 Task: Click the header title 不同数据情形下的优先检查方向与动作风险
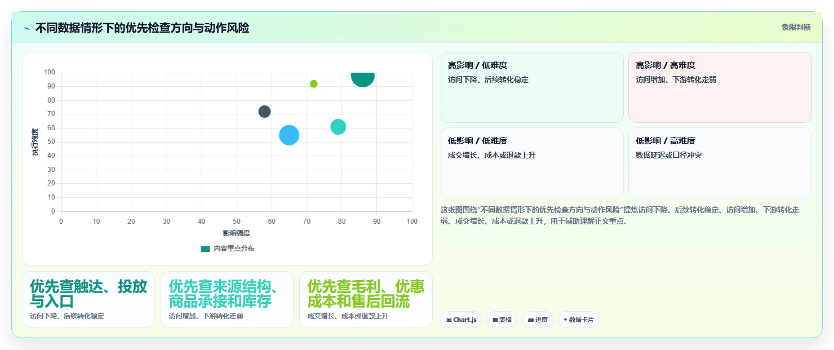(x=142, y=28)
